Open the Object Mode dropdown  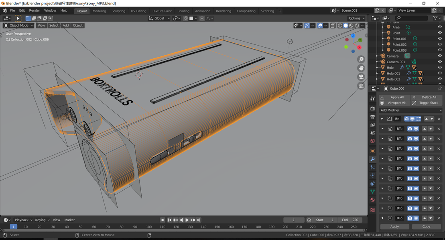tap(18, 26)
